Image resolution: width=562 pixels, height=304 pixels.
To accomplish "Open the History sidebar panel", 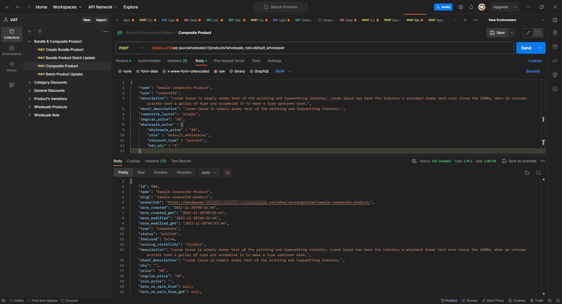I will [x=12, y=67].
